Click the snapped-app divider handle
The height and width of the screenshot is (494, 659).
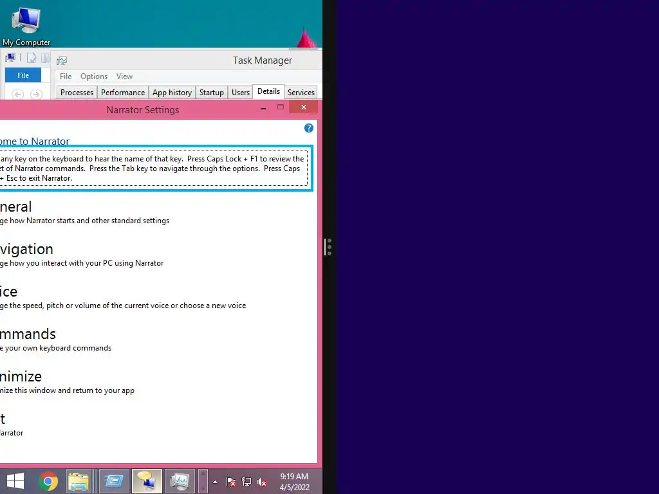click(329, 247)
